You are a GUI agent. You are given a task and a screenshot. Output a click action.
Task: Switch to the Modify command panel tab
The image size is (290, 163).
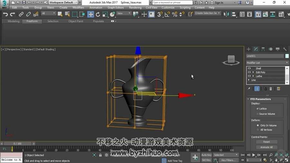point(256,49)
